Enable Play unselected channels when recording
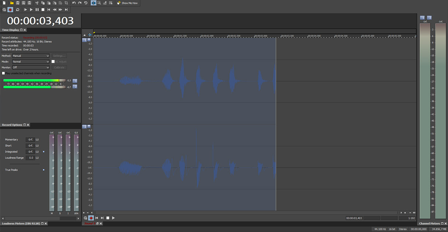This screenshot has height=232, width=448. pos(4,73)
